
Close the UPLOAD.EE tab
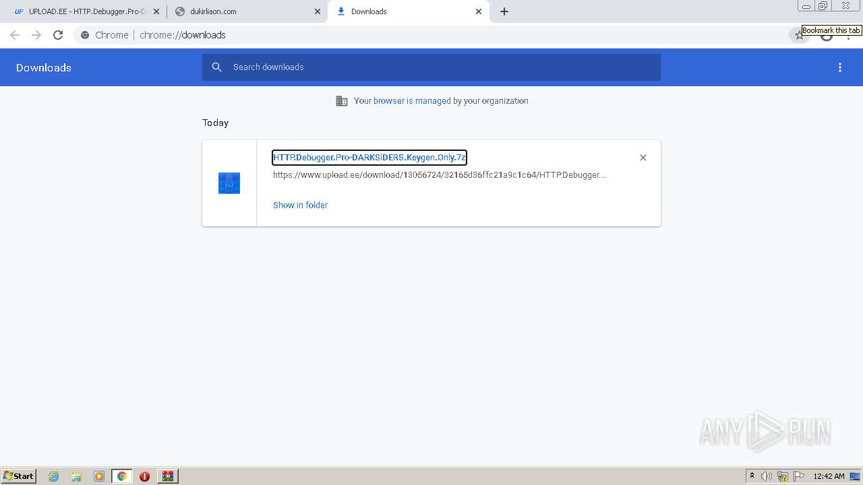click(156, 11)
